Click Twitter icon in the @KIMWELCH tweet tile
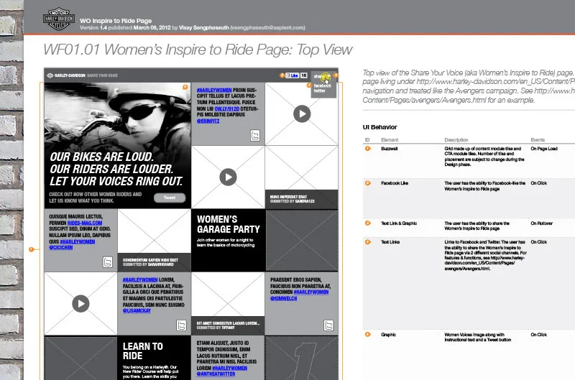Viewport: 575px width, 380px height. (x=328, y=325)
